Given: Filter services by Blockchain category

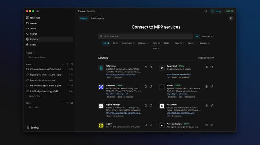Looking at the screenshot, I should [128, 43].
